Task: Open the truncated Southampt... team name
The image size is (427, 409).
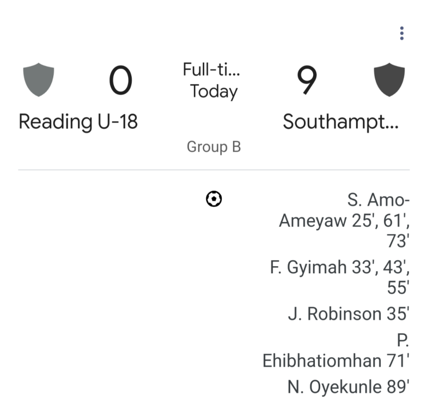Action: click(x=340, y=122)
